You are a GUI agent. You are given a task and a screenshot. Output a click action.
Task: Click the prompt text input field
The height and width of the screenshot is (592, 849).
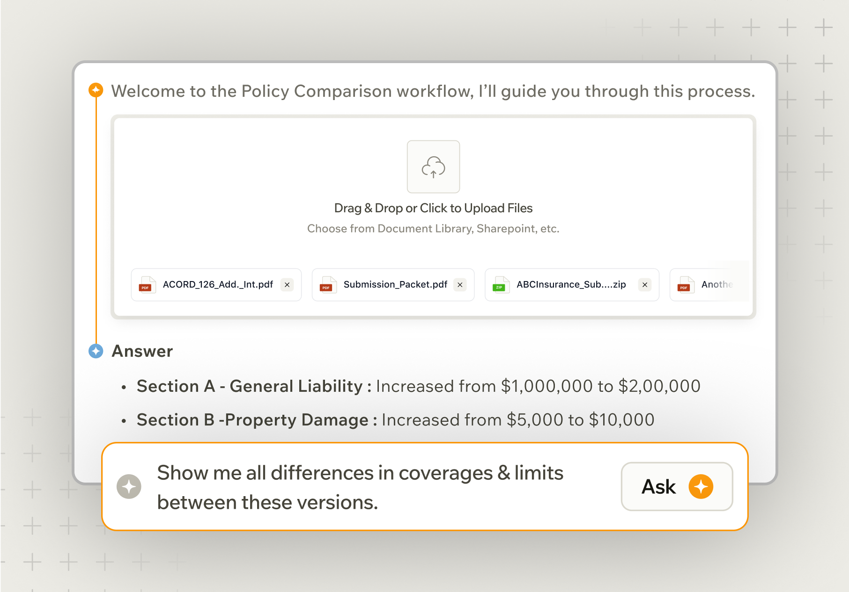[360, 487]
